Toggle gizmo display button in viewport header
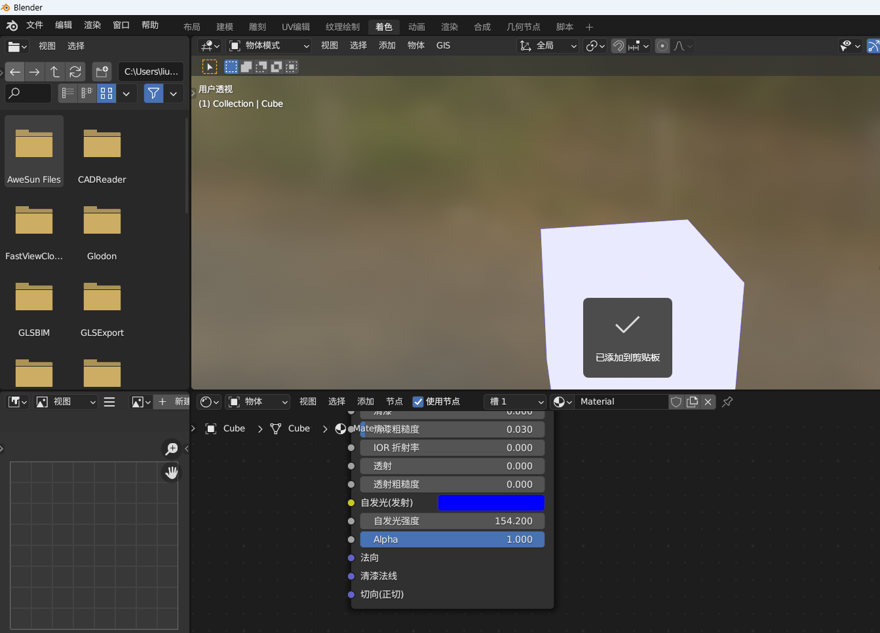 pos(873,46)
